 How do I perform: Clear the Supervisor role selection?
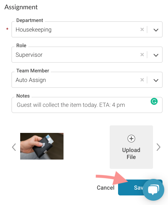click(142, 55)
